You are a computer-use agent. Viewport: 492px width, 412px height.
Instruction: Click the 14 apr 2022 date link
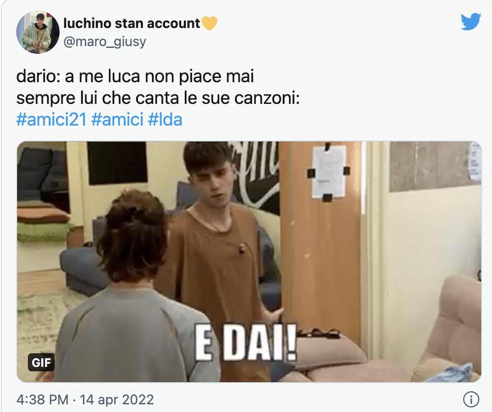[117, 400]
